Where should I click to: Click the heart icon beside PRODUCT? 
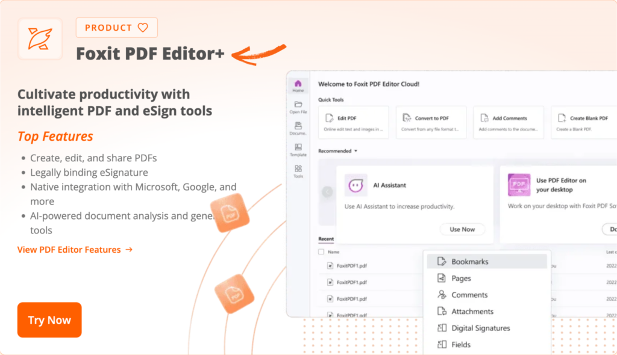pyautogui.click(x=143, y=28)
